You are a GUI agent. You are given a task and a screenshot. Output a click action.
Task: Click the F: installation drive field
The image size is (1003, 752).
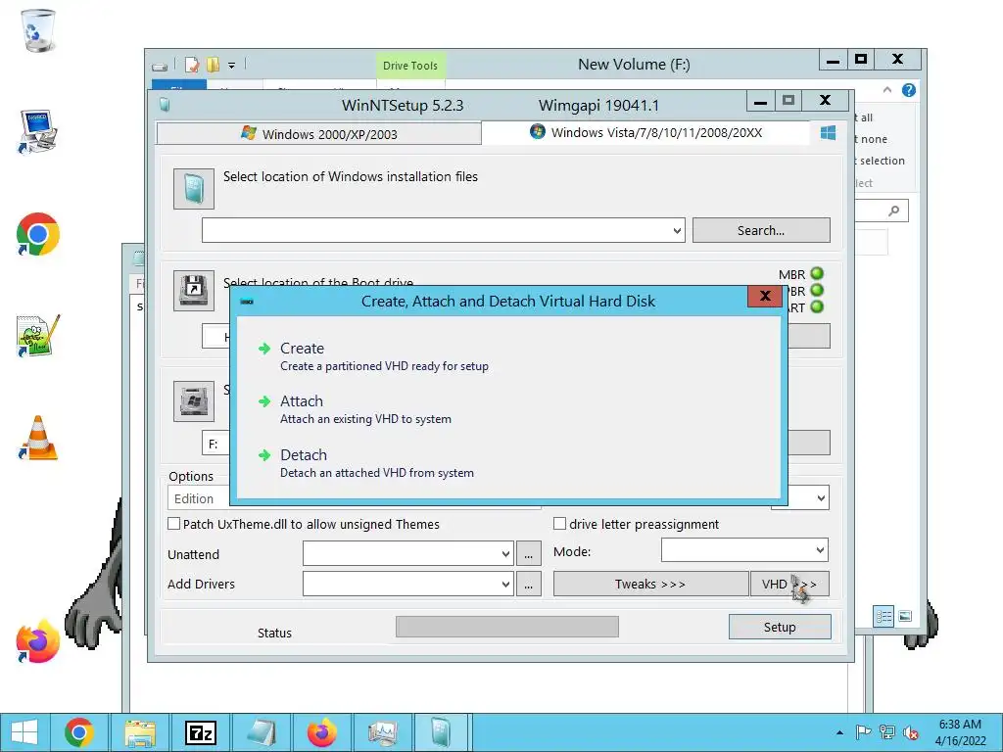point(216,444)
